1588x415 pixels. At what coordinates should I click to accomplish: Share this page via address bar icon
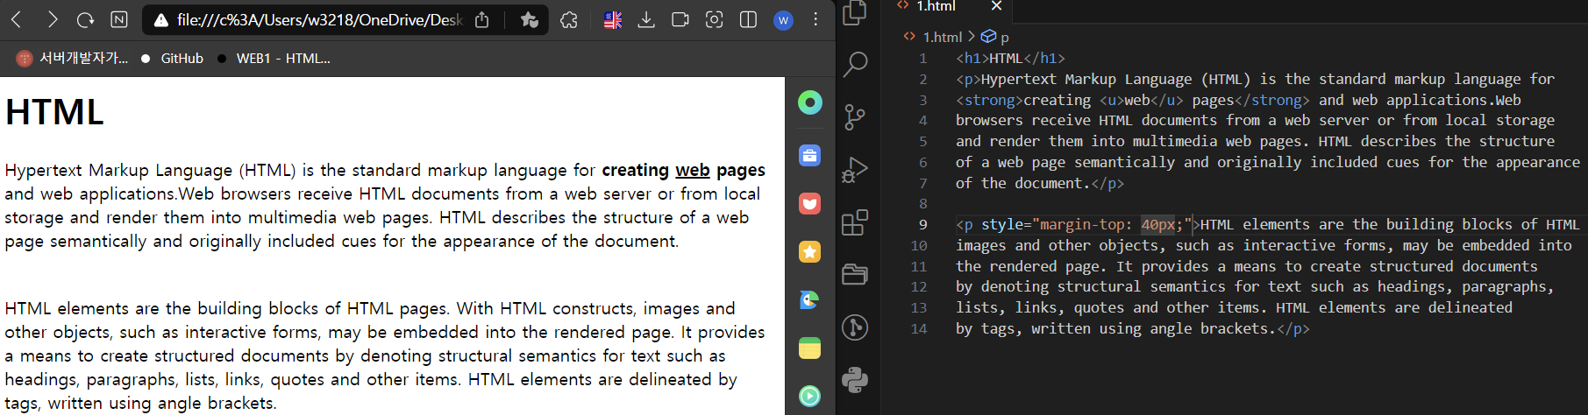pos(481,19)
